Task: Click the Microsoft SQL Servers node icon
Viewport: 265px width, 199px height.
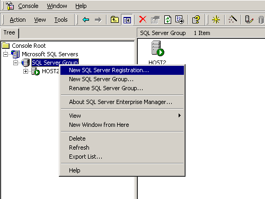Action: (15, 54)
